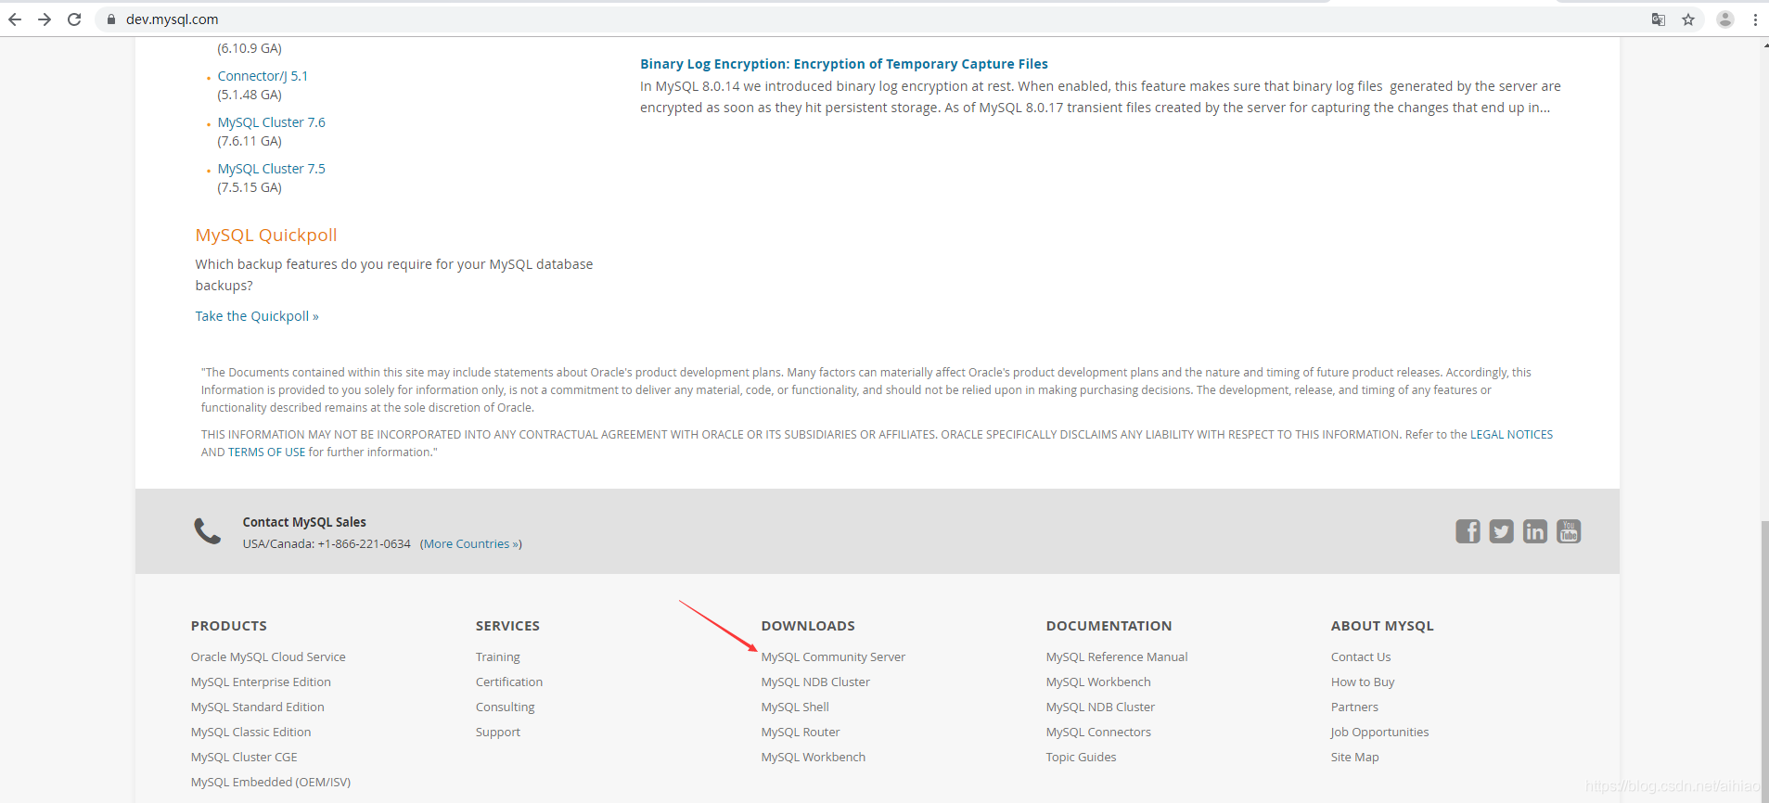Open MySQL NDB Cluster under Documentation
This screenshot has width=1769, height=803.
[1100, 707]
